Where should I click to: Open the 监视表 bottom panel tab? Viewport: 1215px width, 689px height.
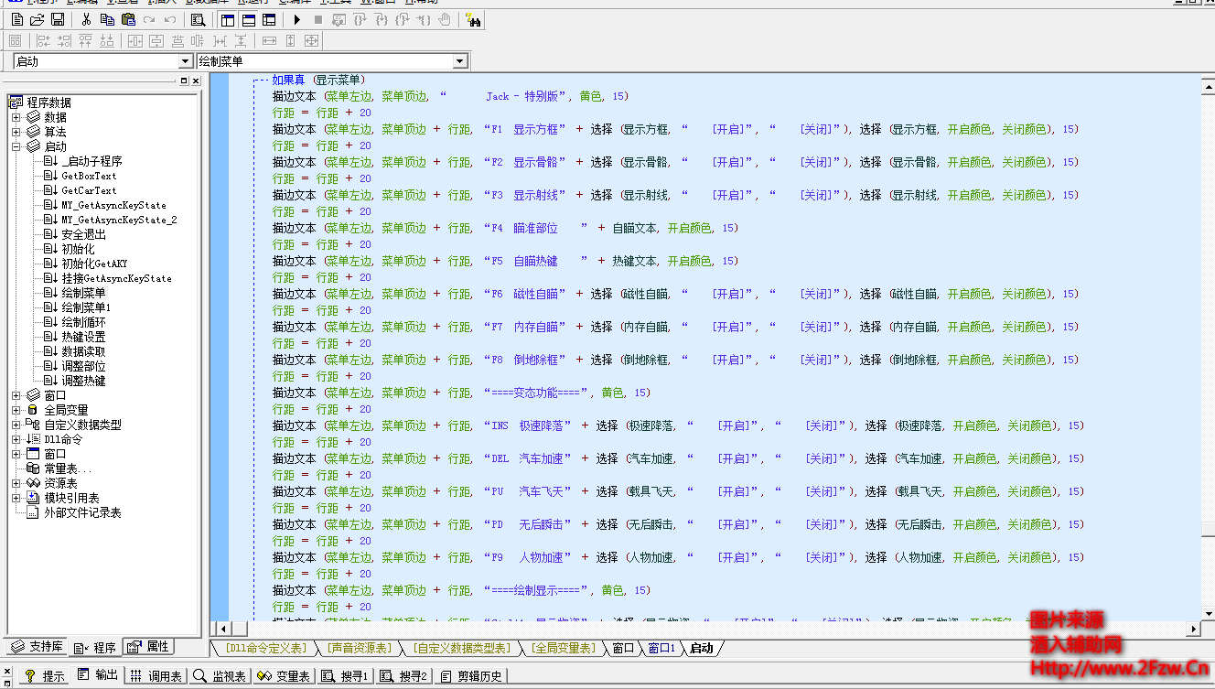[x=220, y=676]
